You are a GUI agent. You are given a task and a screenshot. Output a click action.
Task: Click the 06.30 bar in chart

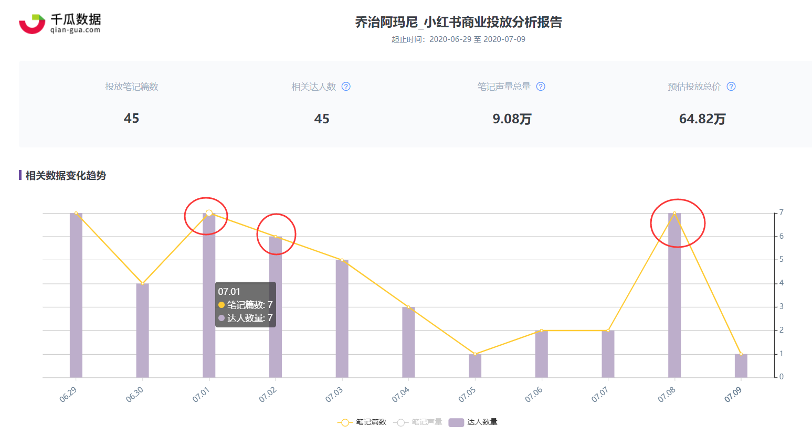pyautogui.click(x=142, y=331)
